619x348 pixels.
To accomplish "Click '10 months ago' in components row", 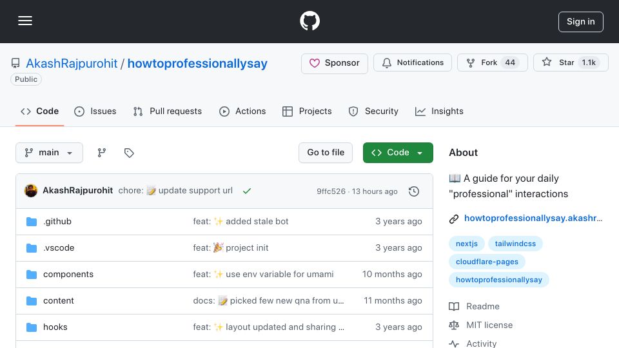I will pyautogui.click(x=392, y=275).
